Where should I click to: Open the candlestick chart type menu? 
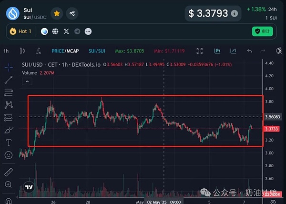tap(22, 51)
